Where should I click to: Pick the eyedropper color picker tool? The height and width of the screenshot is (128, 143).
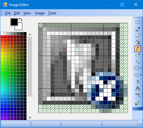click(x=138, y=29)
